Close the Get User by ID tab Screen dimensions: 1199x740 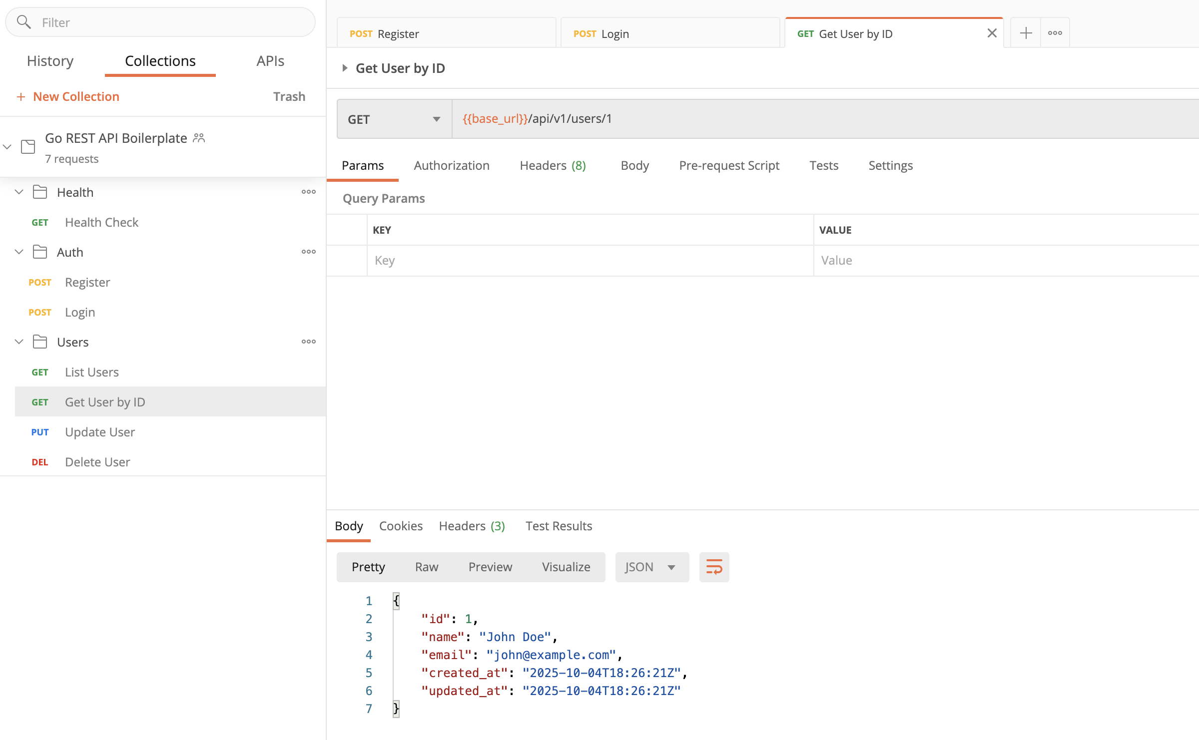tap(992, 33)
